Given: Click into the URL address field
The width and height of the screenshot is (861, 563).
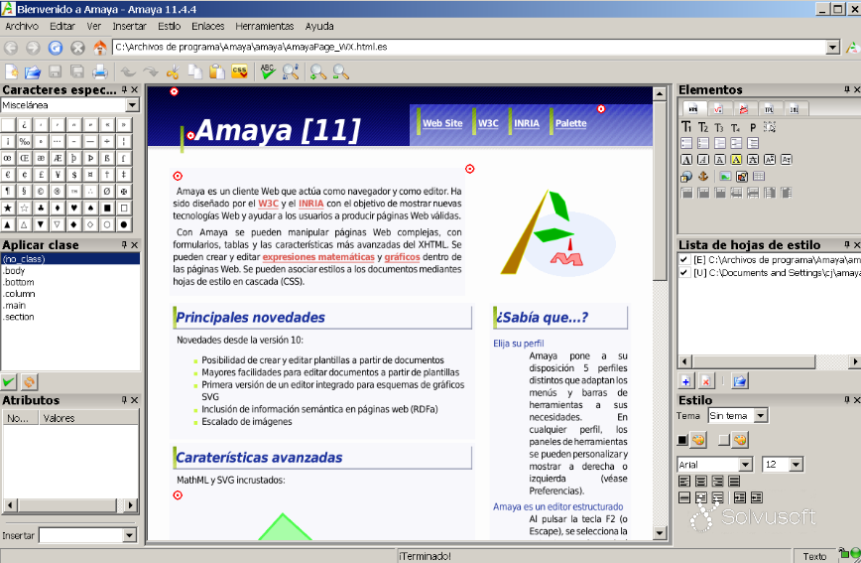Looking at the screenshot, I should coord(469,48).
